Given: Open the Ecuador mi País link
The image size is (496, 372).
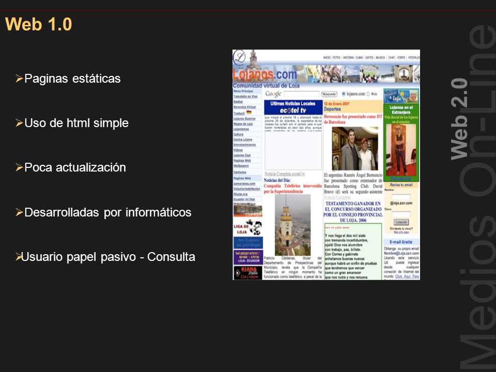Looking at the screenshot, I should (x=244, y=199).
